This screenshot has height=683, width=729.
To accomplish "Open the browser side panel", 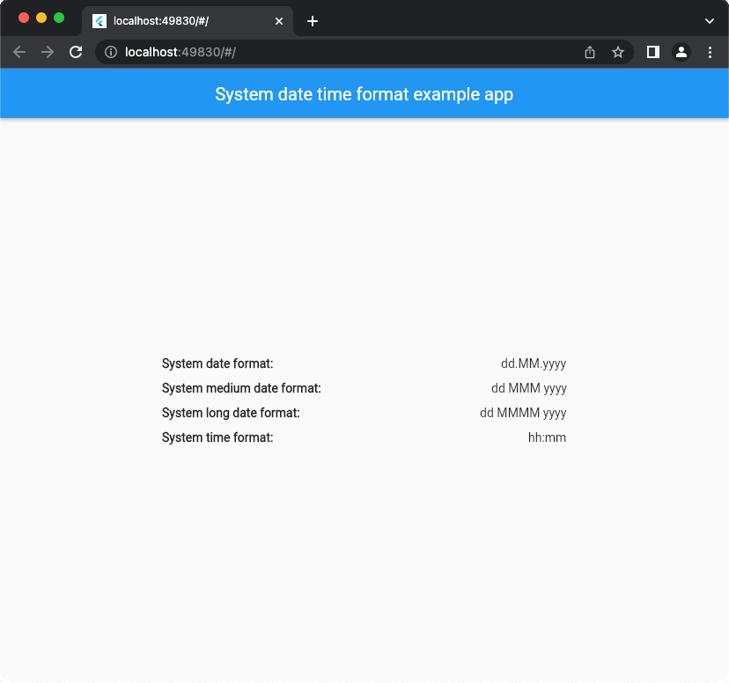I will tap(653, 52).
